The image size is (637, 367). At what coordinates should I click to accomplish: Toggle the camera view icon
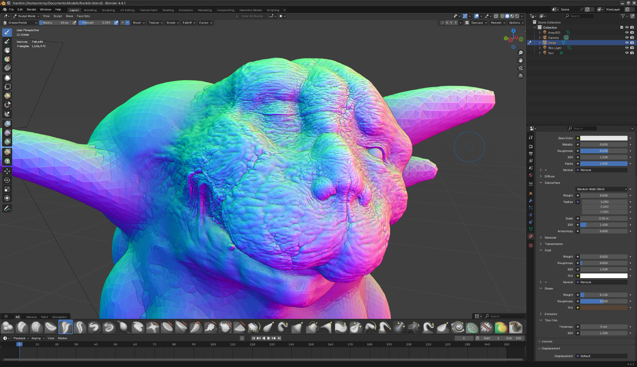520,68
